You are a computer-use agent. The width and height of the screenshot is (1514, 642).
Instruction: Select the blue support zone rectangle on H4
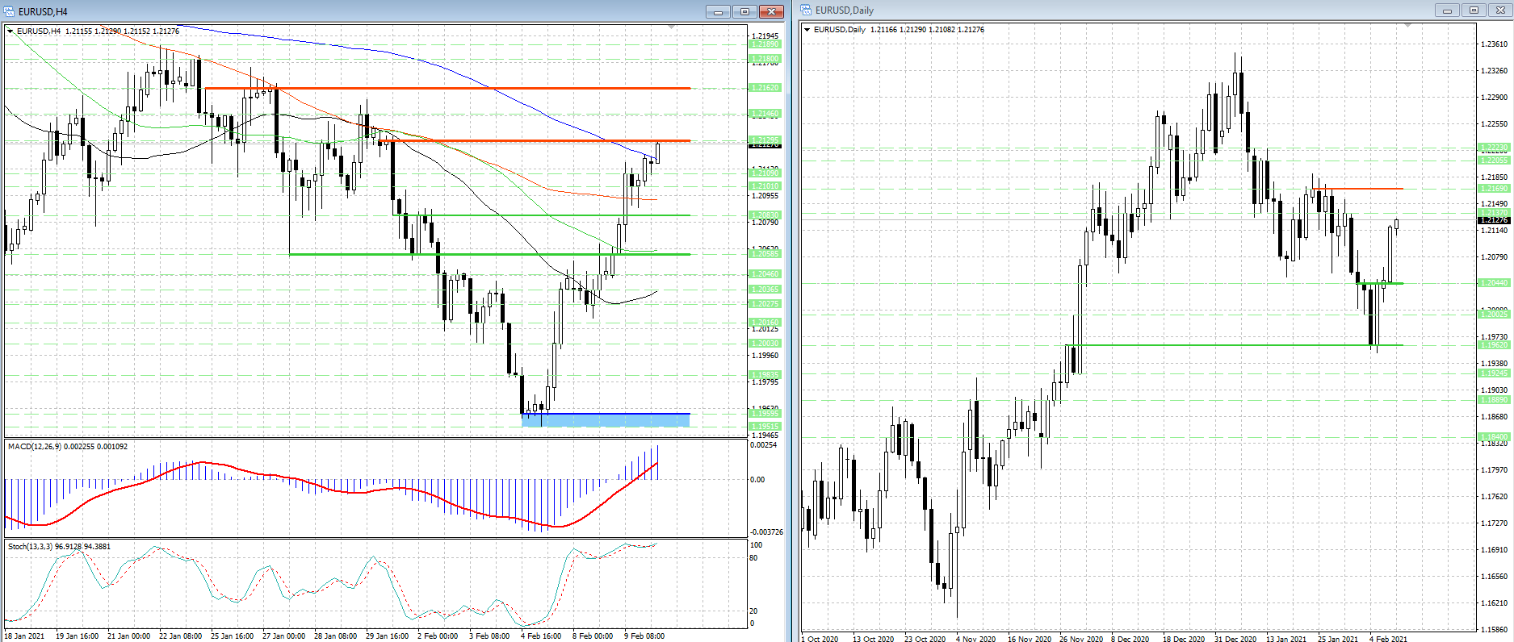[606, 420]
